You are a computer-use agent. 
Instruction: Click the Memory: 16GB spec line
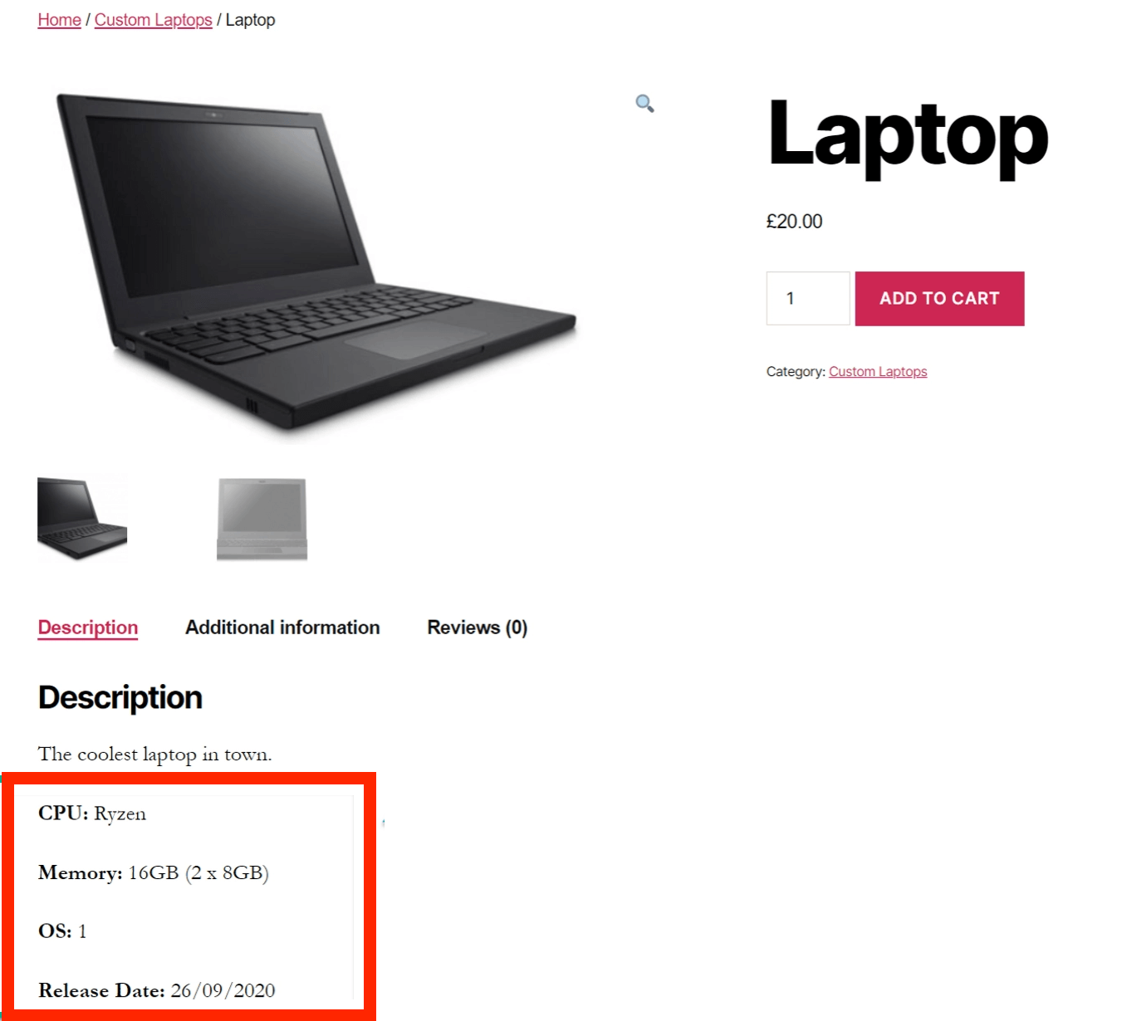coord(154,873)
